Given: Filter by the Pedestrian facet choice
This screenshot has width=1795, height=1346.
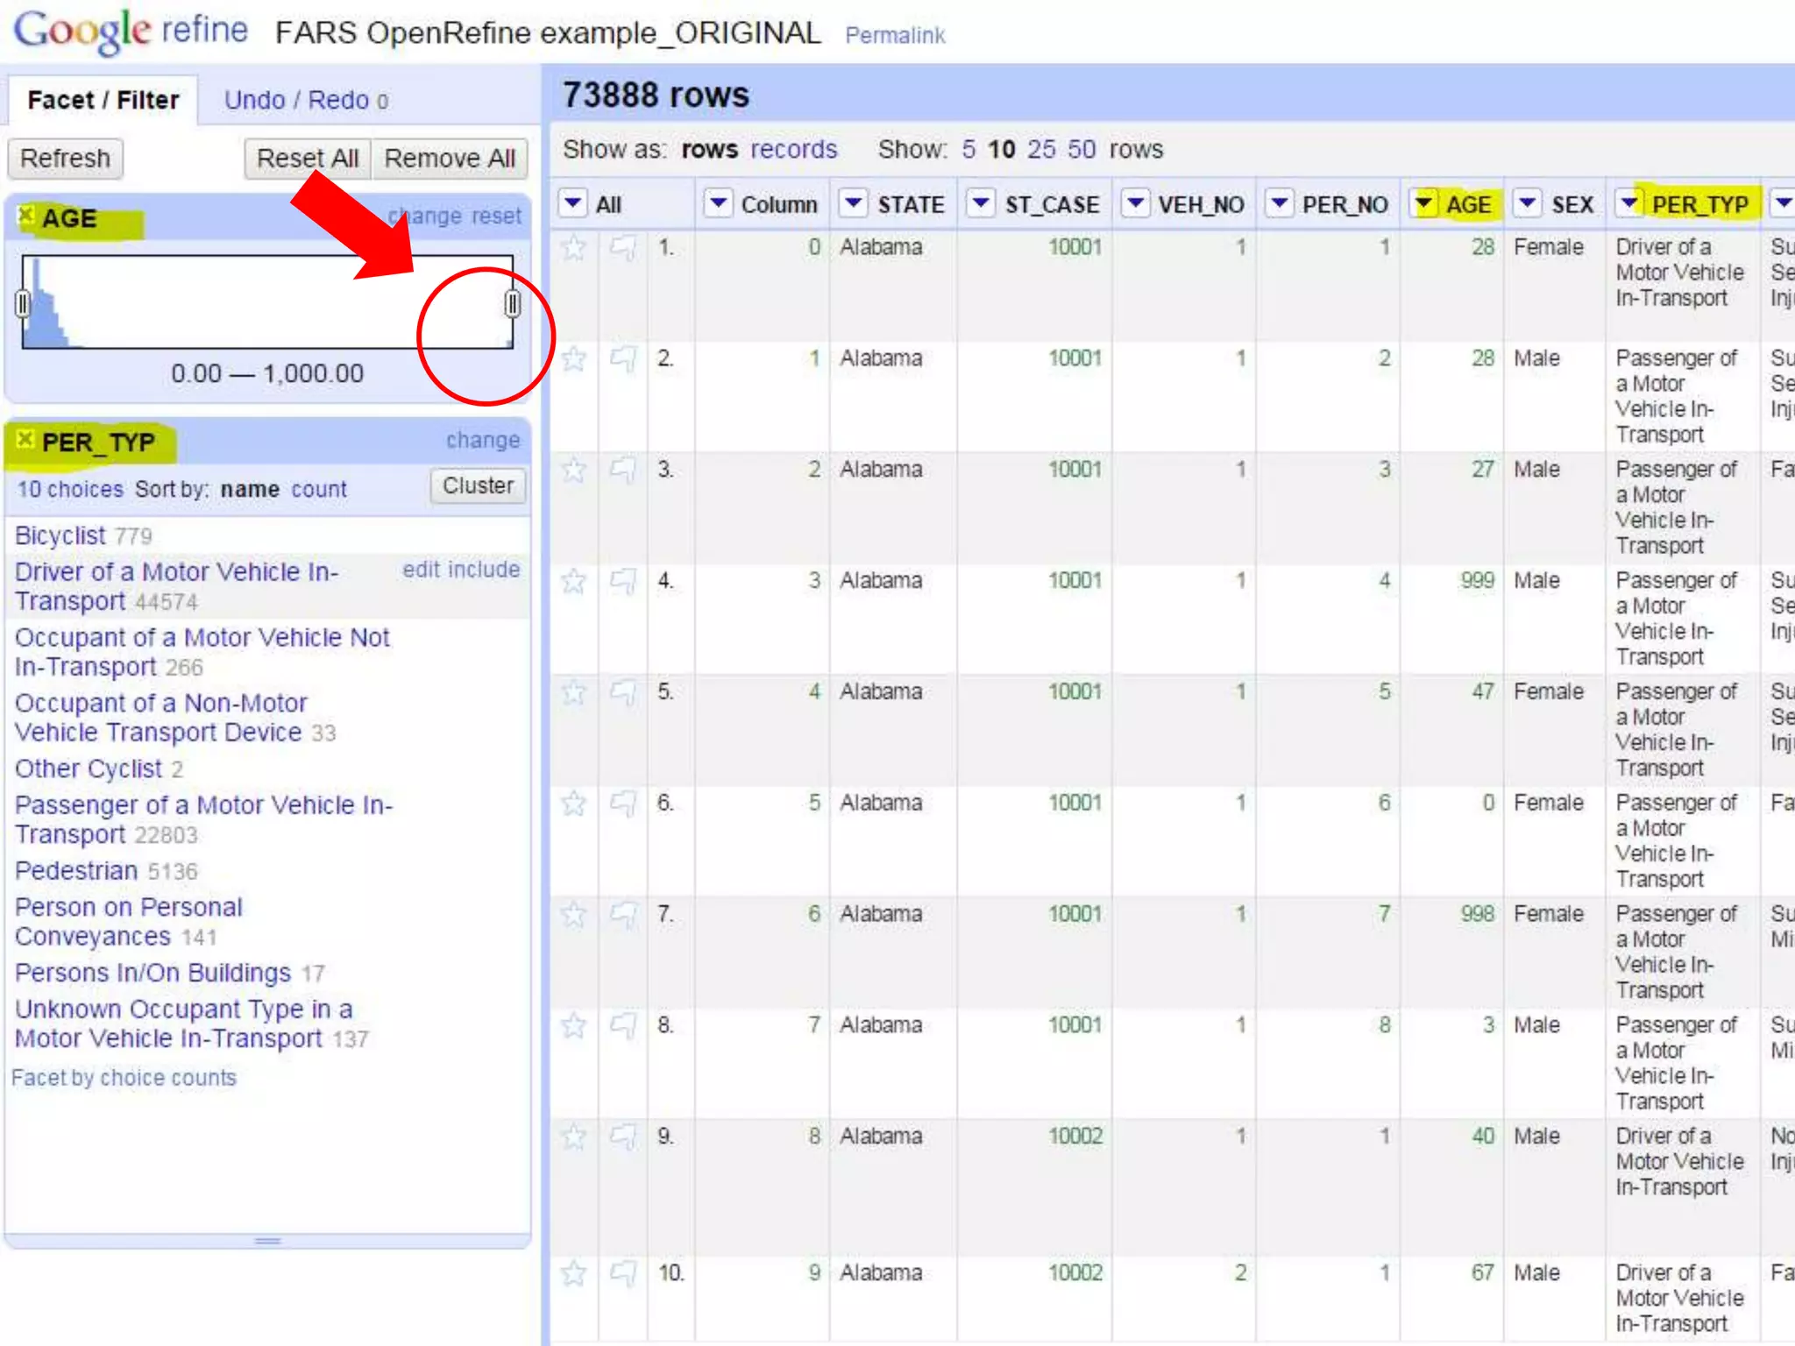Looking at the screenshot, I should point(76,871).
